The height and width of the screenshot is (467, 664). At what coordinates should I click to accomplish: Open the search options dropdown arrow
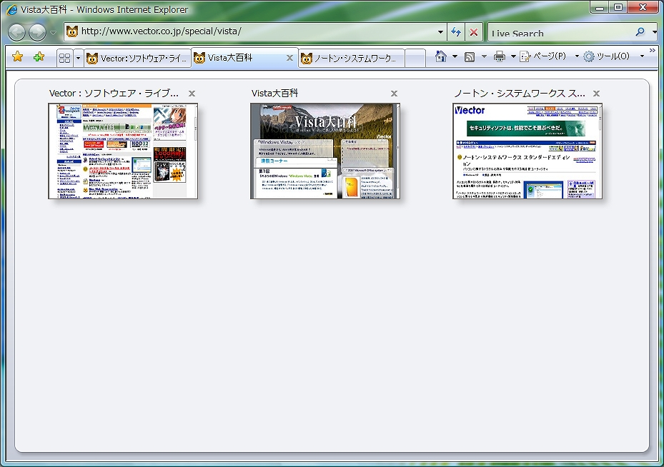(654, 32)
